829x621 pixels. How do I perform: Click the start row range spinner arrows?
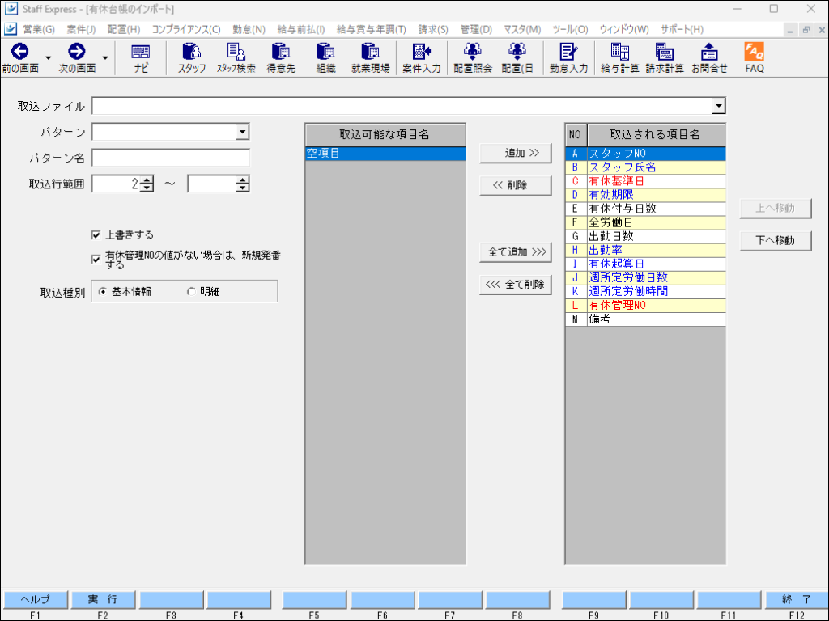coord(148,184)
